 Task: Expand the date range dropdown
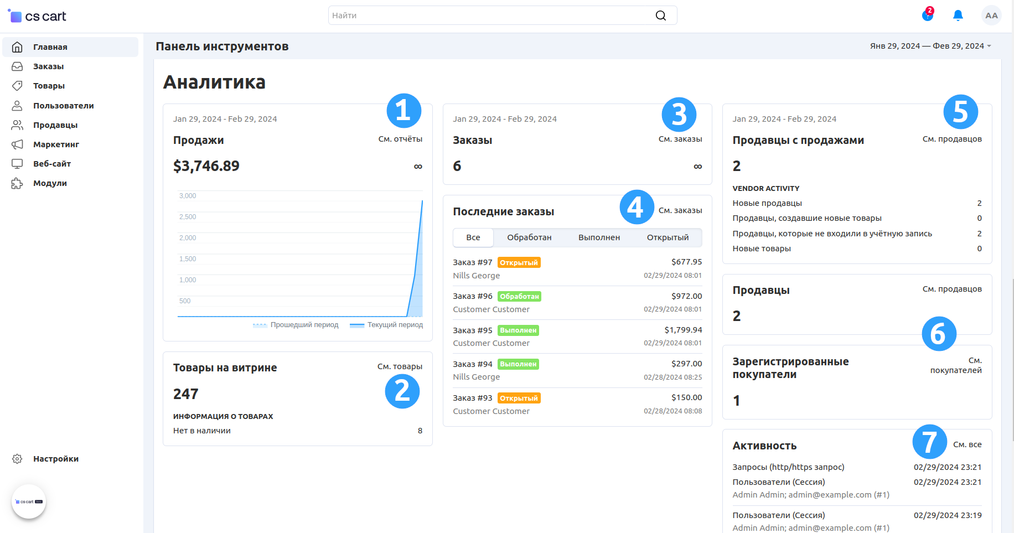930,46
